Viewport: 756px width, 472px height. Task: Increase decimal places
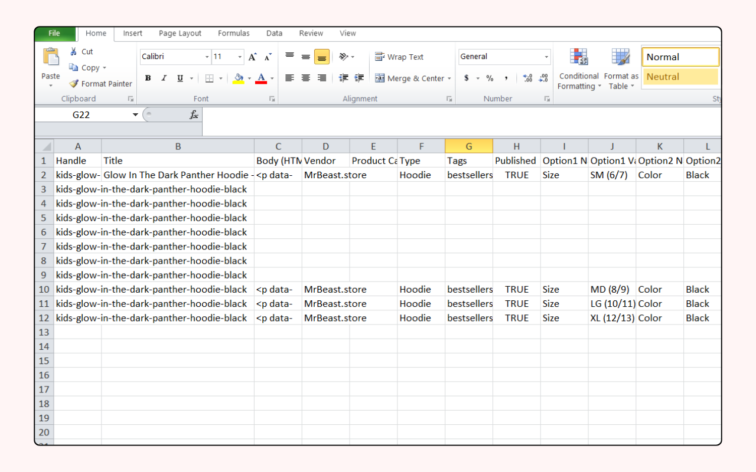(x=528, y=78)
